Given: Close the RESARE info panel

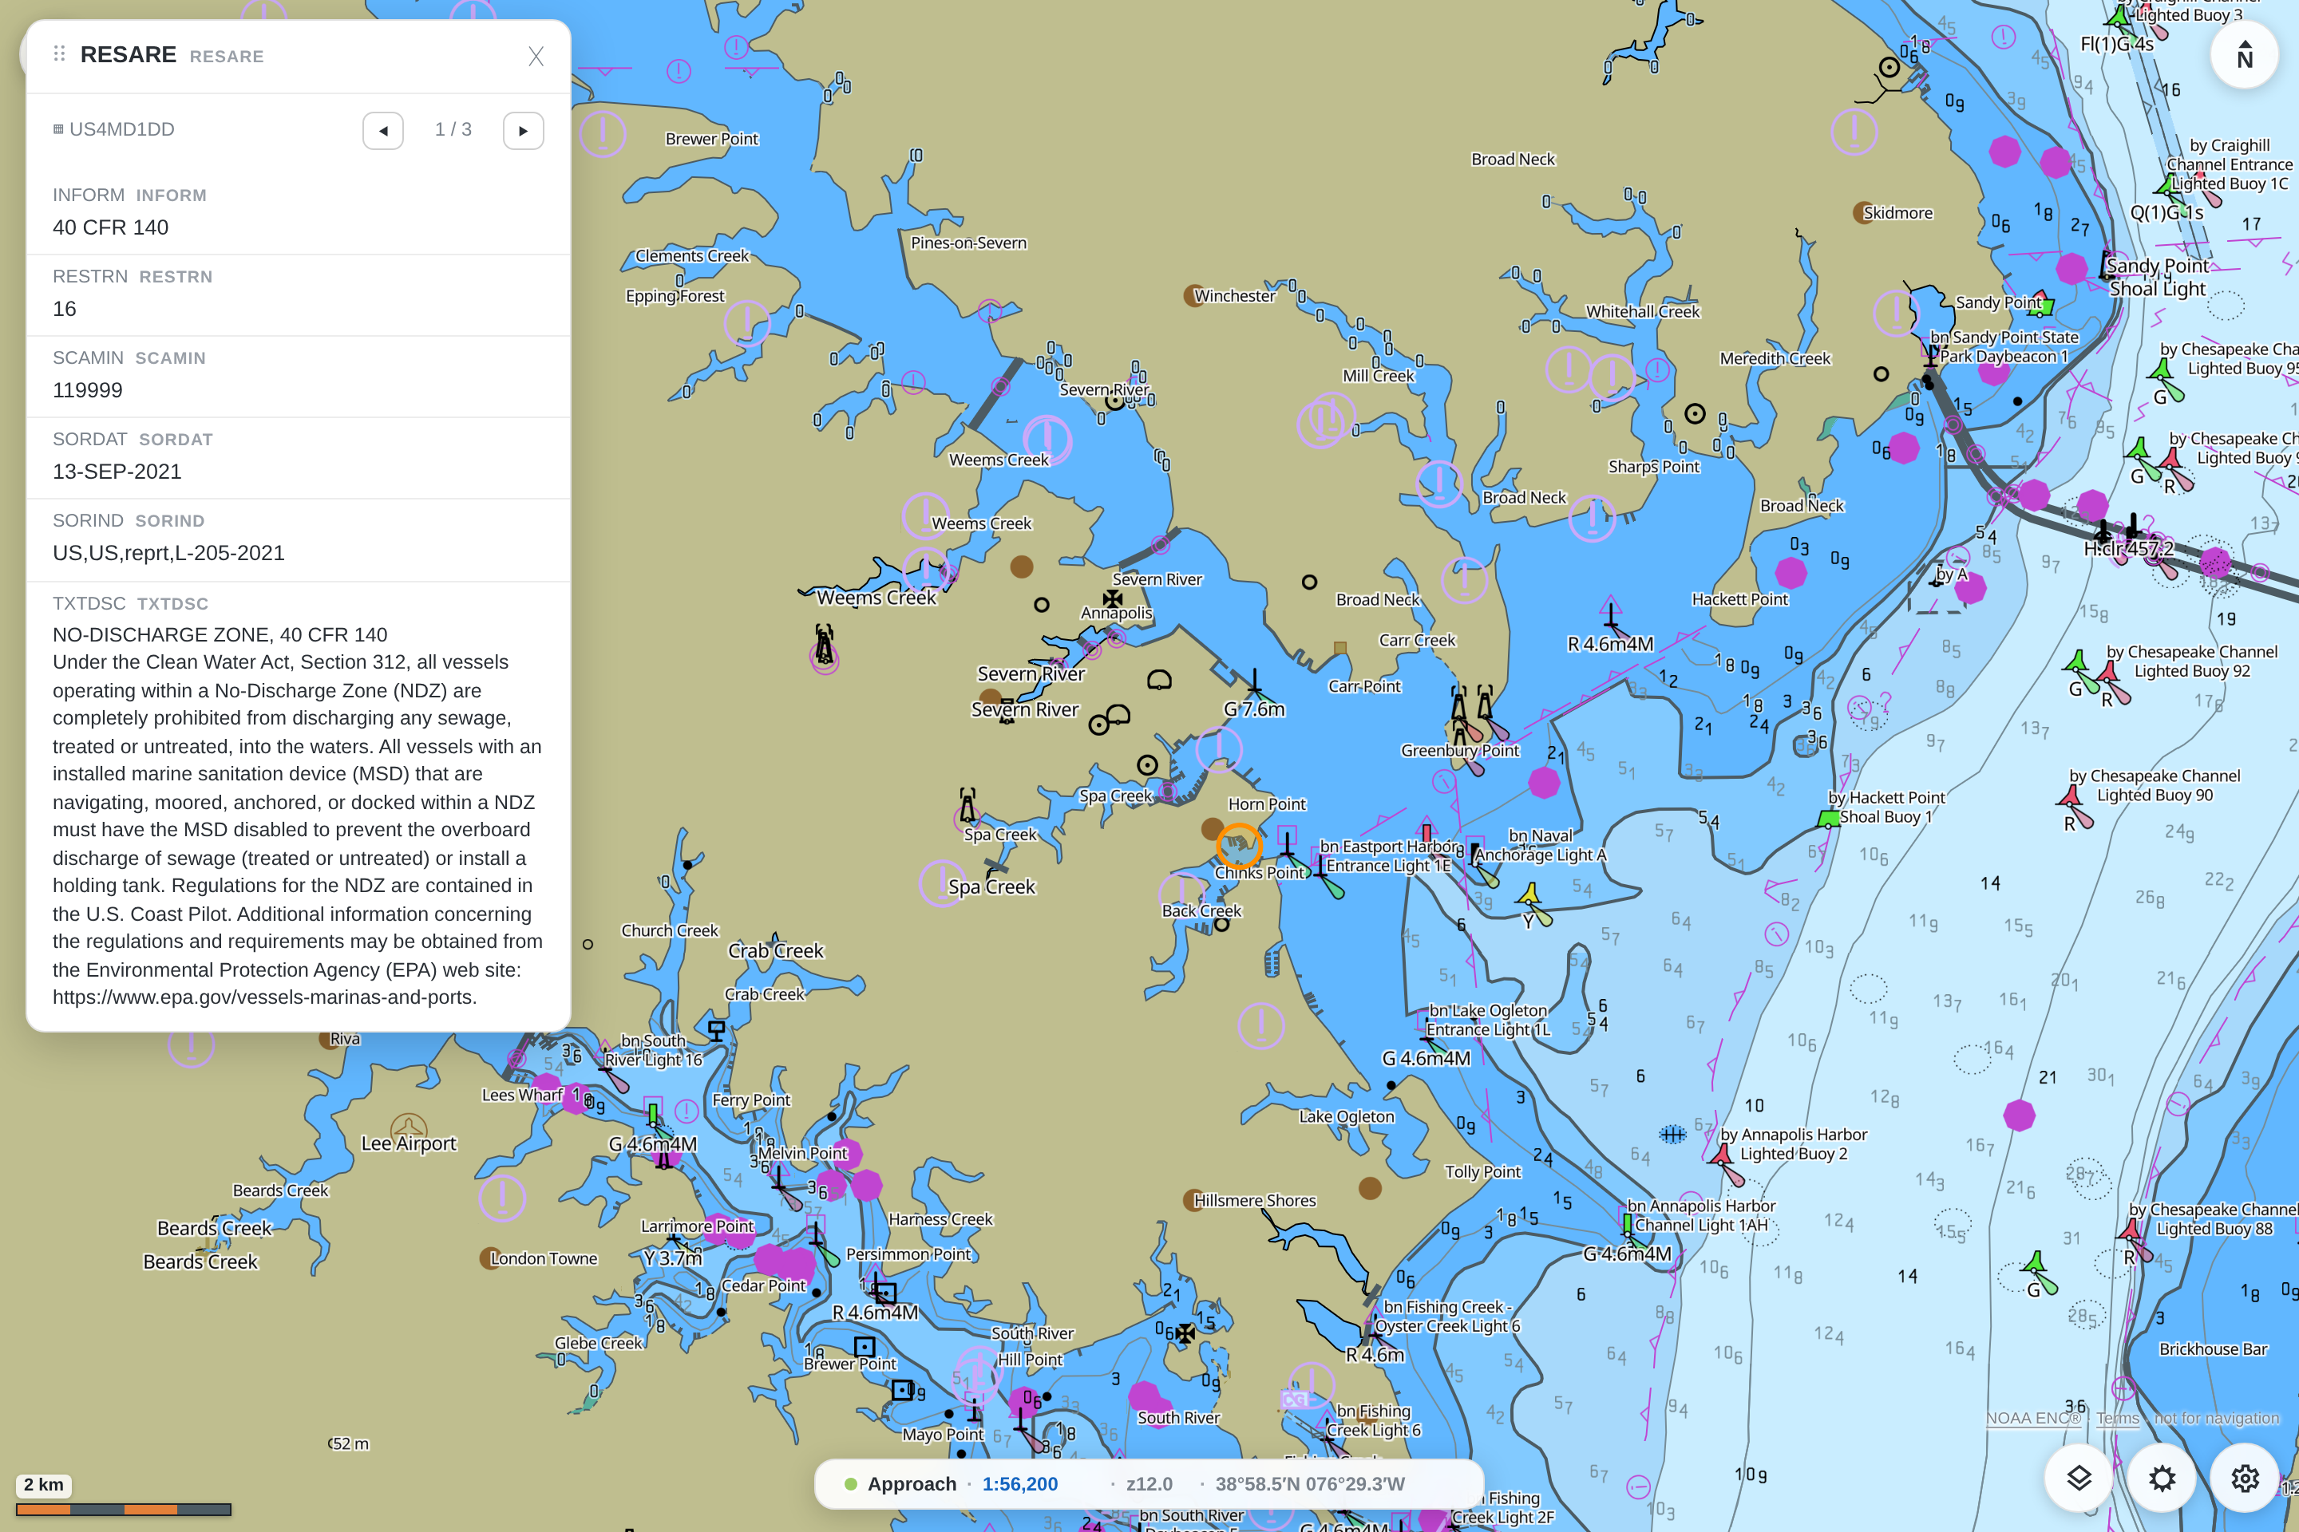Looking at the screenshot, I should (536, 56).
